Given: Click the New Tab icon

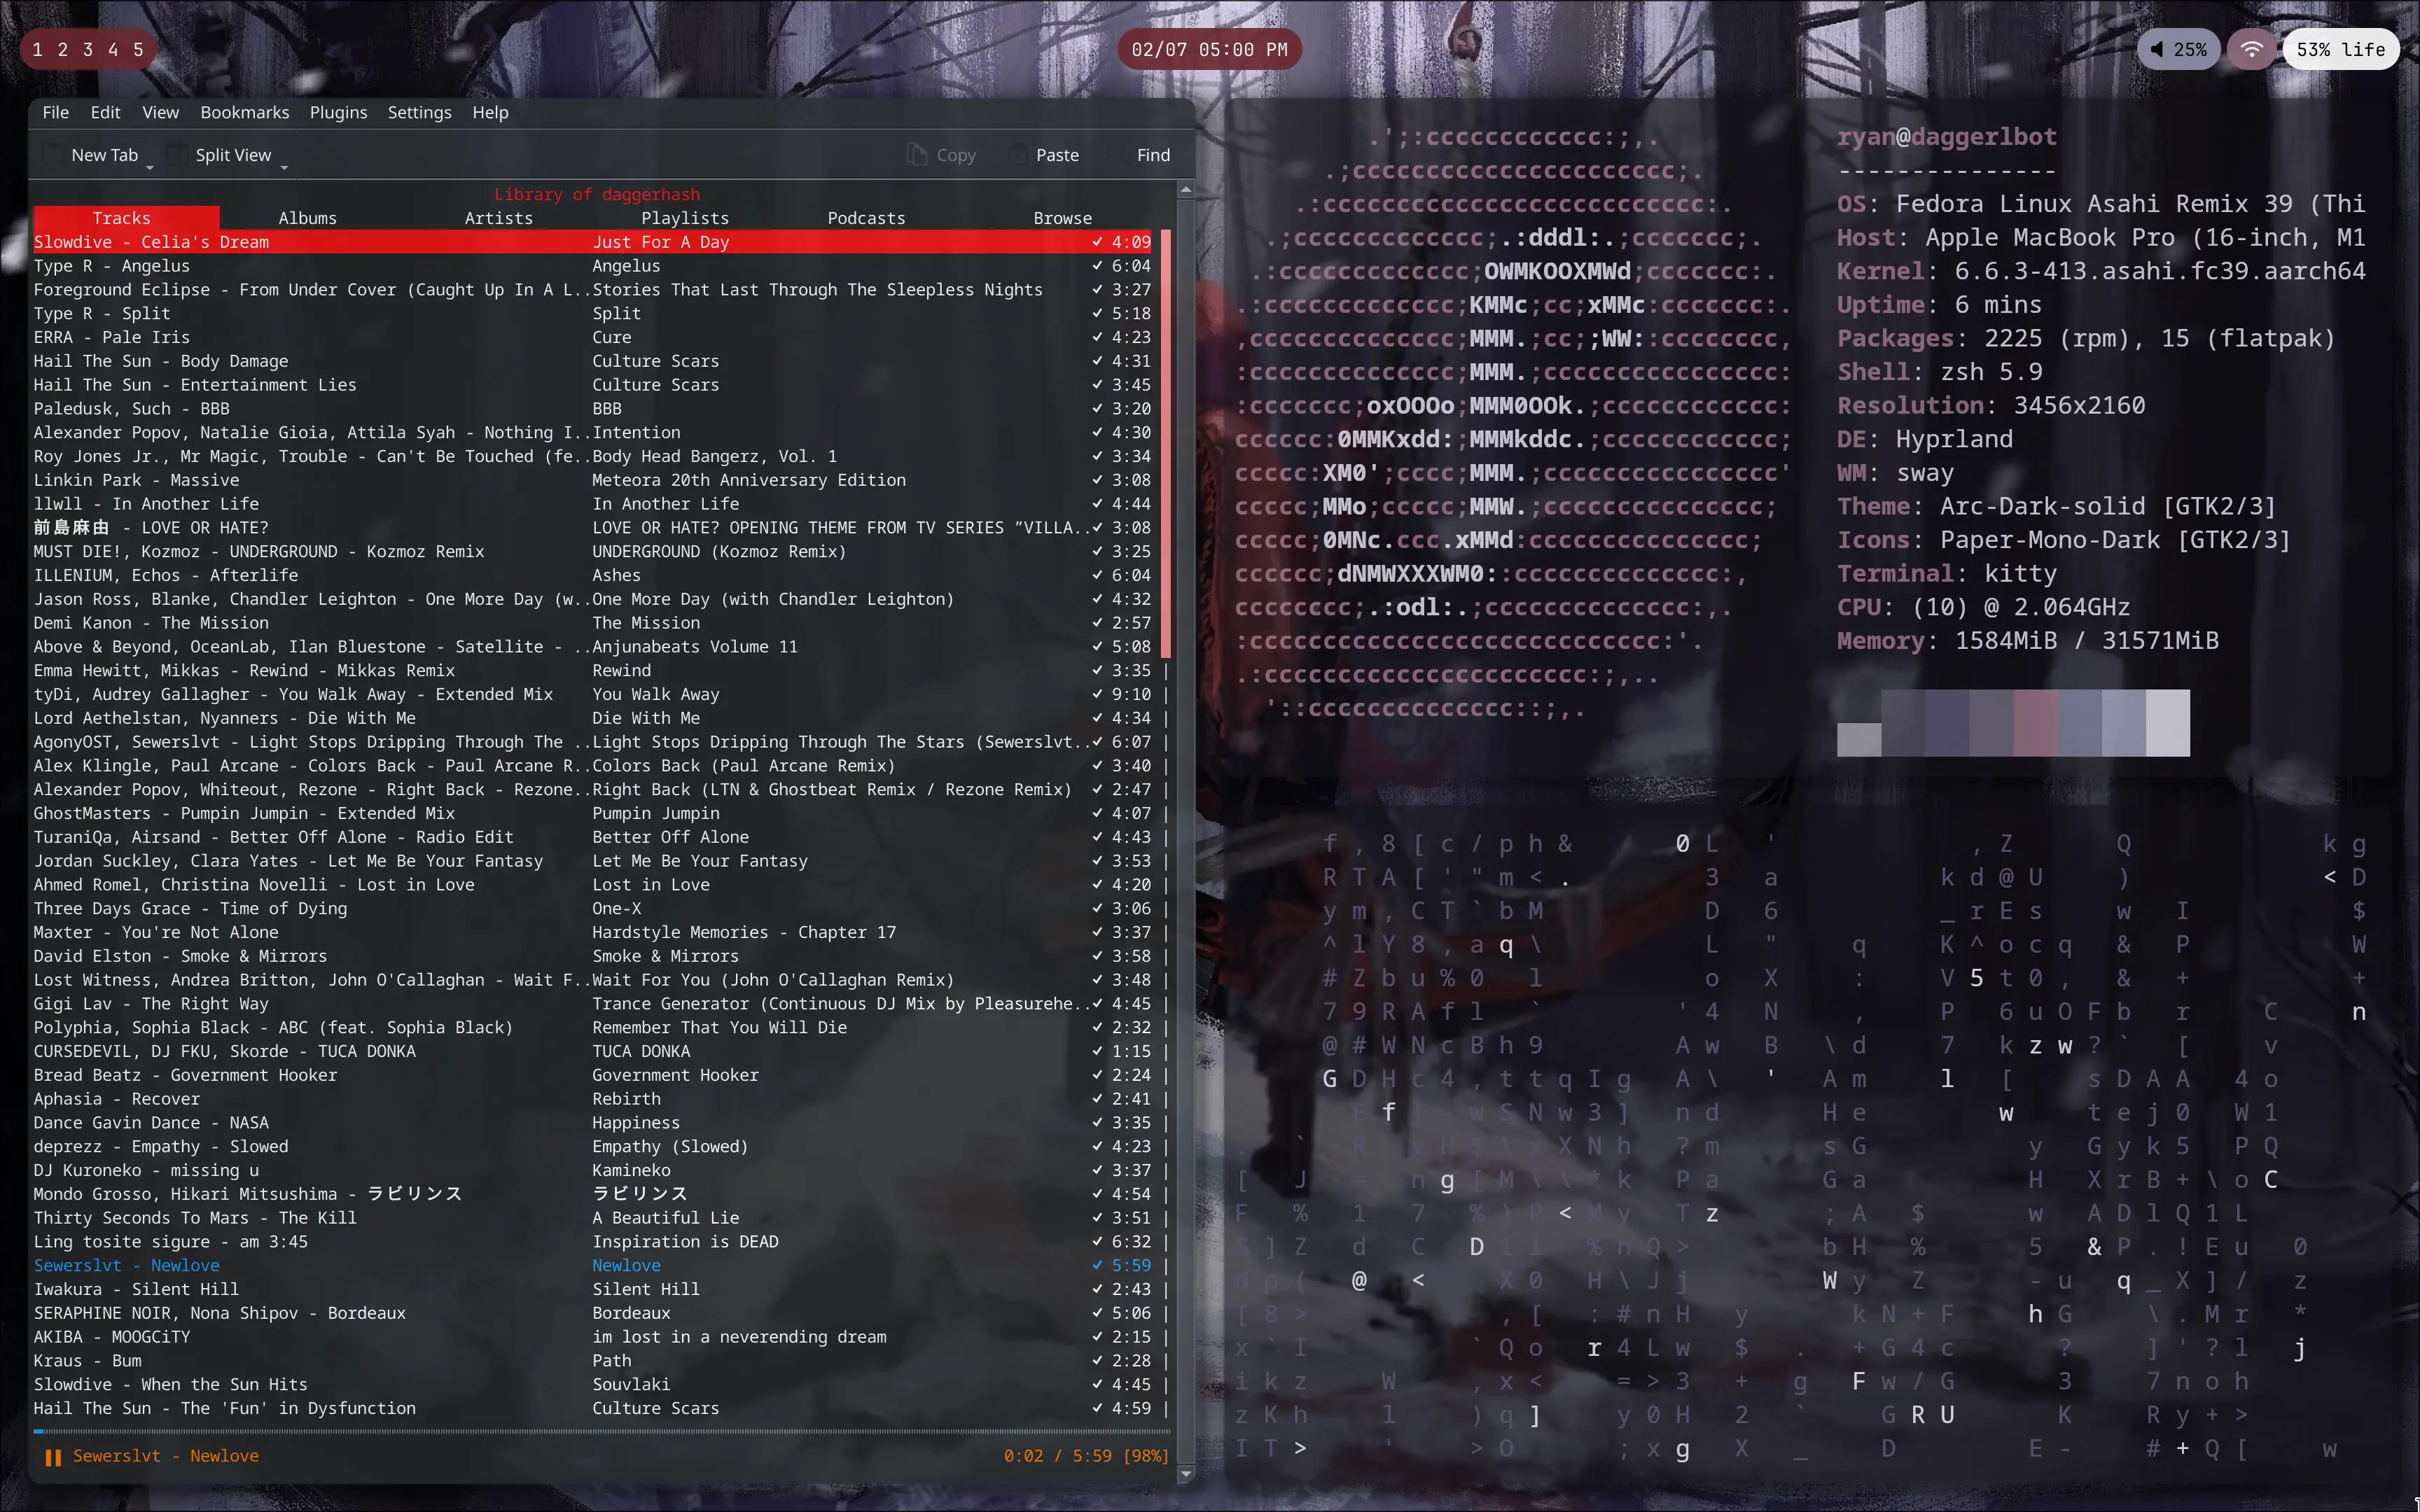Looking at the screenshot, I should coord(53,154).
